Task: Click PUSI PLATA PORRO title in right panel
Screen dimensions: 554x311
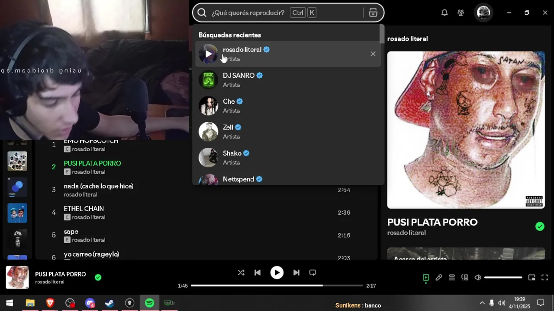Action: [x=432, y=222]
